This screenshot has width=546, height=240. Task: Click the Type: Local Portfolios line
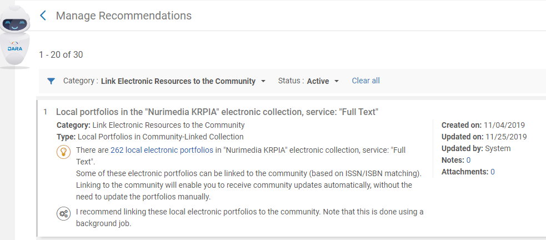[150, 137]
